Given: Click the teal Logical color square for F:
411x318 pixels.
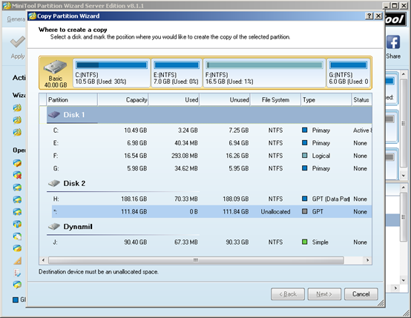Looking at the screenshot, I should (305, 156).
